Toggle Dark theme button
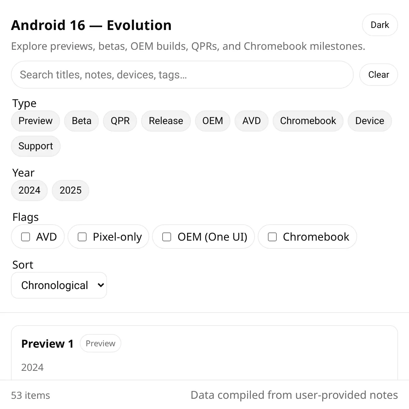 point(380,25)
